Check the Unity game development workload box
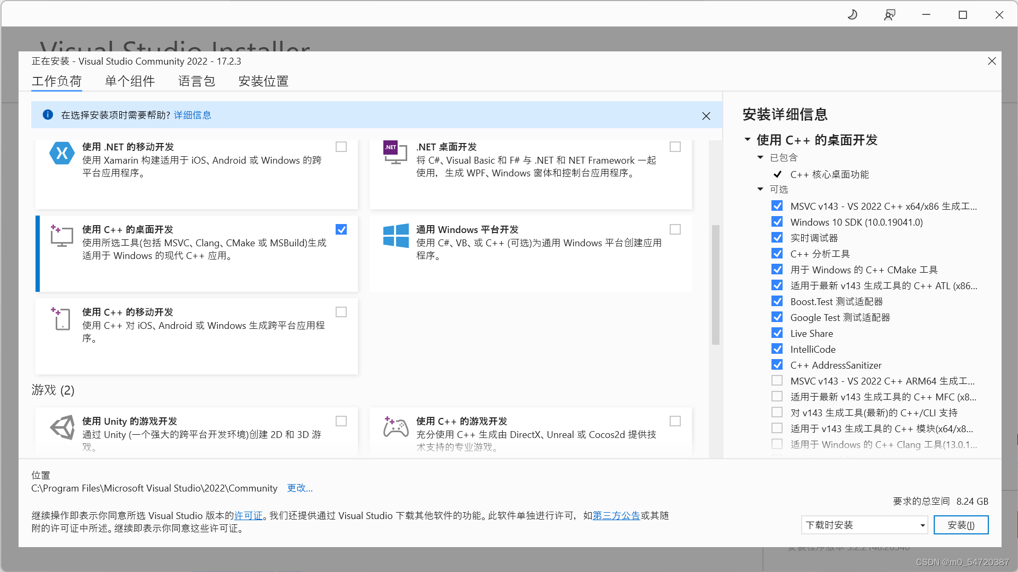 (x=341, y=421)
